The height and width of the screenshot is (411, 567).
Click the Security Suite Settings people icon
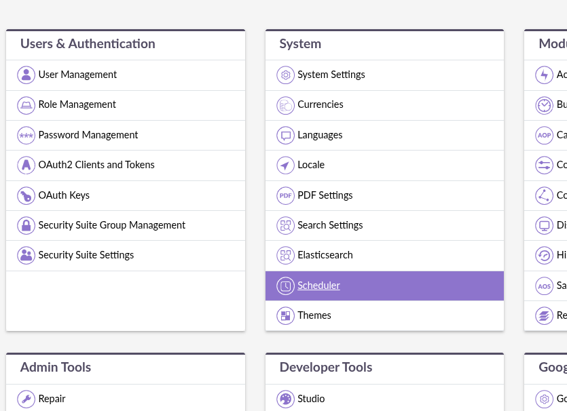coord(26,255)
